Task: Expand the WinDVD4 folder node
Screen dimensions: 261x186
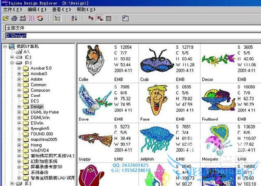Action: (x=19, y=151)
